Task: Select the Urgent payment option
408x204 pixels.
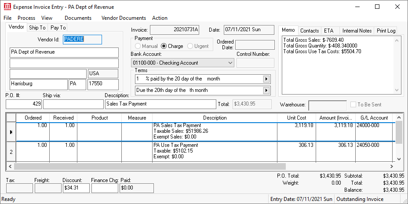Action: [x=190, y=46]
